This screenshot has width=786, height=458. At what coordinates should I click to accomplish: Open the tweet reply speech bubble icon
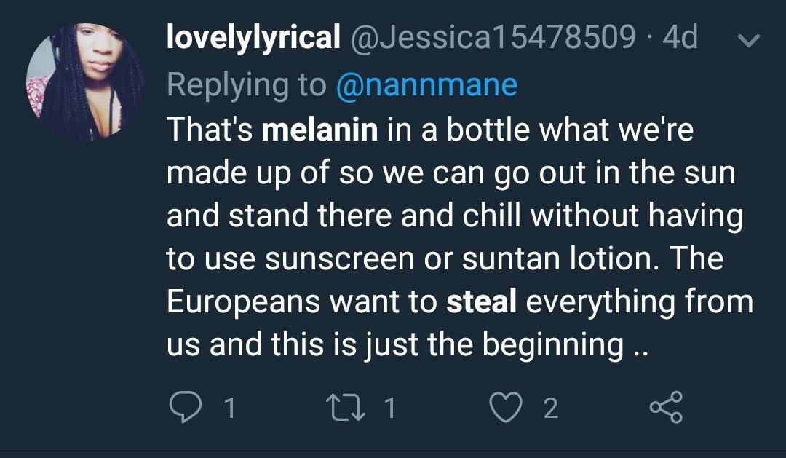(x=186, y=407)
